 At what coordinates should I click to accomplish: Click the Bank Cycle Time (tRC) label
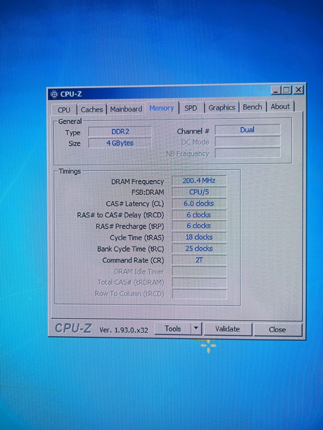(130, 249)
